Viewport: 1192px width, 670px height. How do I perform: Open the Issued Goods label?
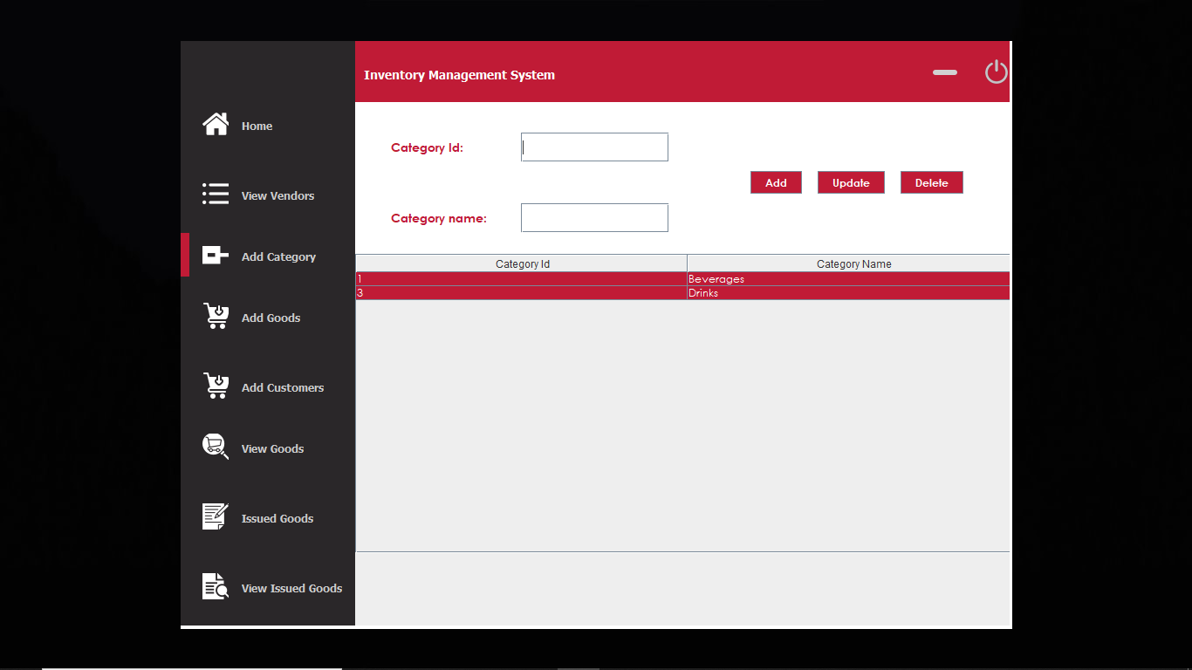[x=277, y=519]
